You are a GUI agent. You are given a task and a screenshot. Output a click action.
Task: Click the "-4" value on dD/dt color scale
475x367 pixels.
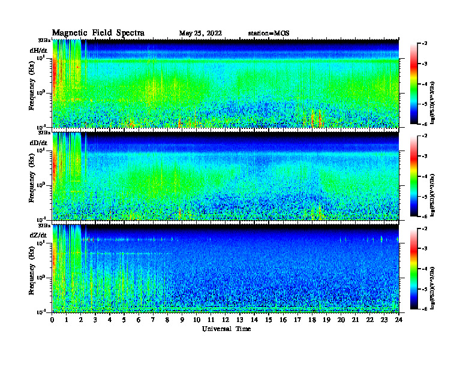click(x=424, y=176)
